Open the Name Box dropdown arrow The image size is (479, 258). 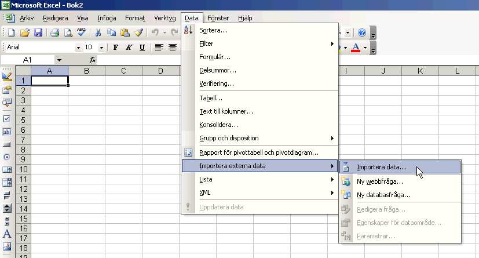click(59, 60)
